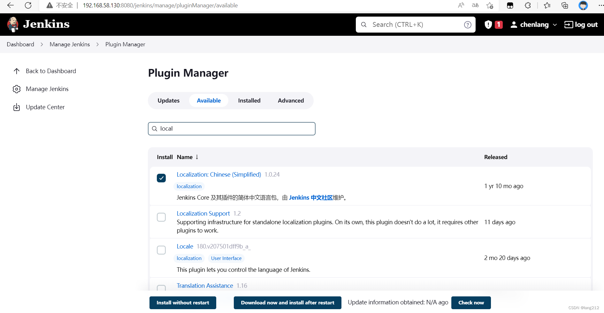Viewport: 604px width, 313px height.
Task: Open Update Center sidebar link
Action: [x=45, y=107]
